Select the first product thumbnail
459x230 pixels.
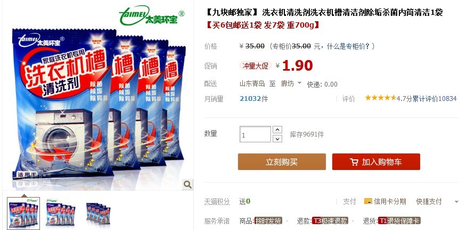[23, 213]
